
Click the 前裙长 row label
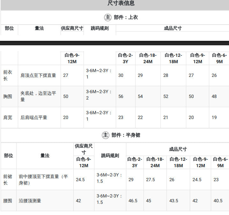[x=8, y=180]
